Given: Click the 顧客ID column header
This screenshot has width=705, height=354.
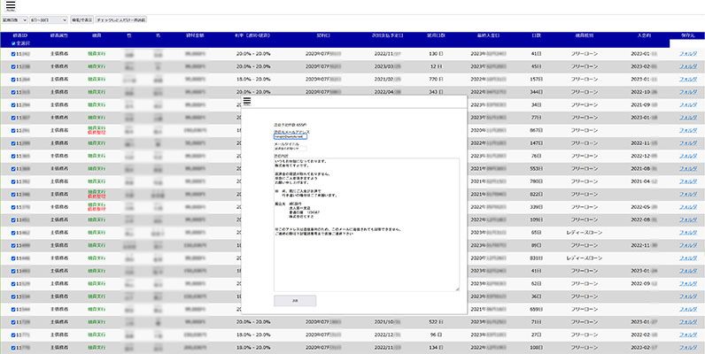Looking at the screenshot, I should (x=21, y=36).
